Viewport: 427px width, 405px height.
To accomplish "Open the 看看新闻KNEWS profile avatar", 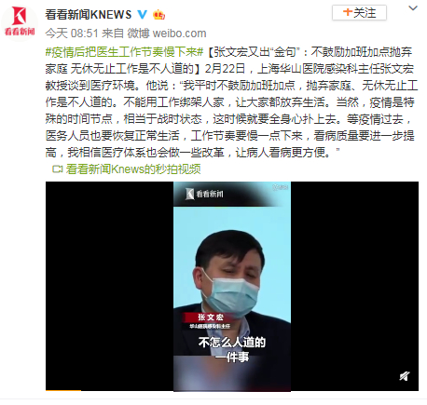I will [x=20, y=22].
